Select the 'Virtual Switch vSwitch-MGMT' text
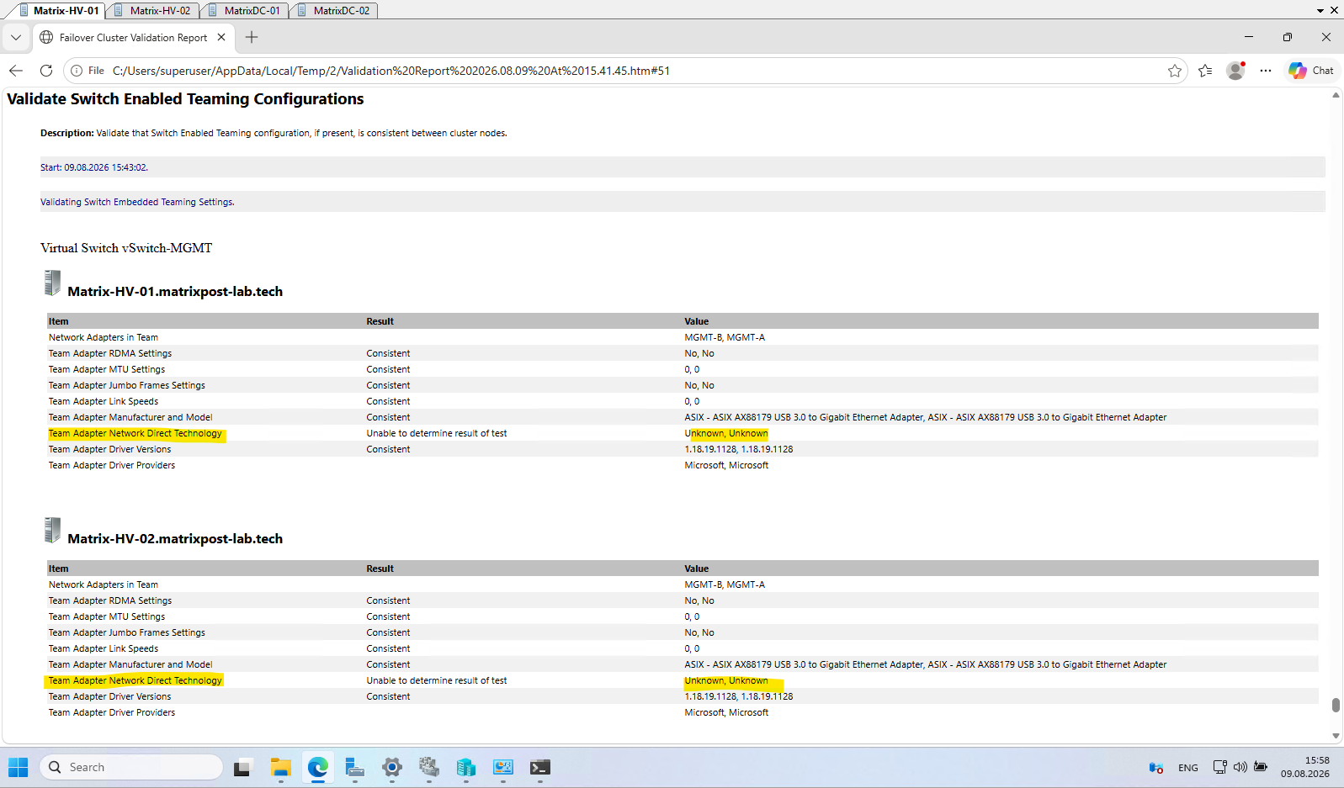Viewport: 1344px width, 788px height. click(126, 248)
